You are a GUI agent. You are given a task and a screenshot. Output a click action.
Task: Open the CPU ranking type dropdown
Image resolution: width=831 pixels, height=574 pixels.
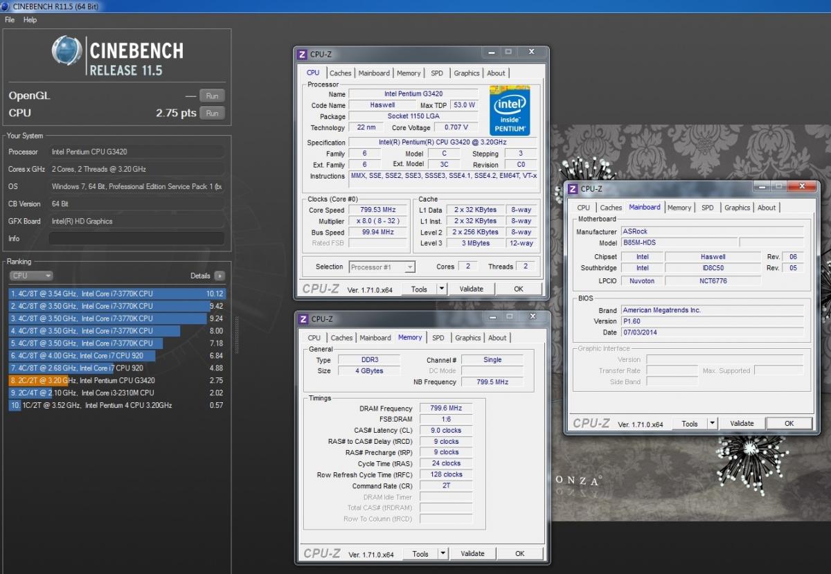click(31, 276)
